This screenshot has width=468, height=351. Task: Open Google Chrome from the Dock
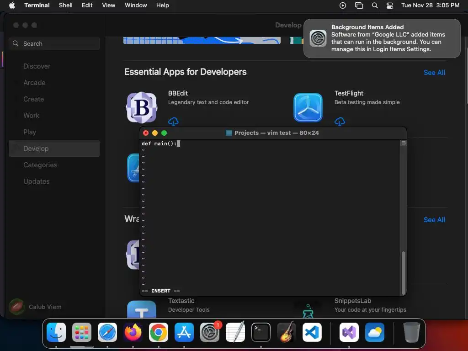pyautogui.click(x=159, y=332)
